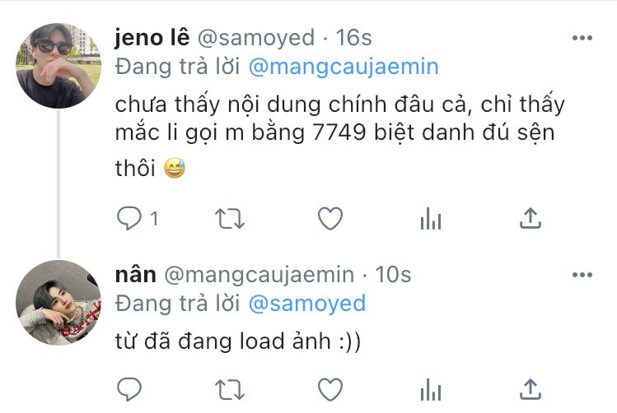Retweet jeno lê's tweet
The width and height of the screenshot is (617, 413).
click(x=230, y=219)
